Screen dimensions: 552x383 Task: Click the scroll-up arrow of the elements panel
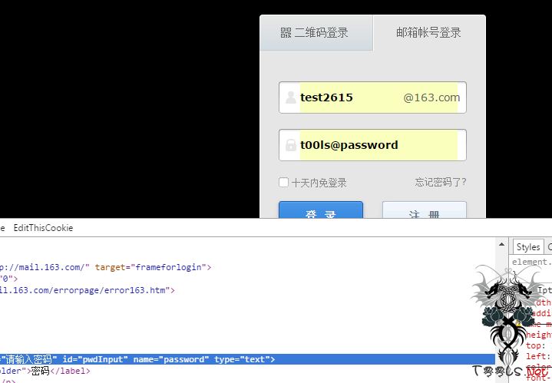point(501,244)
